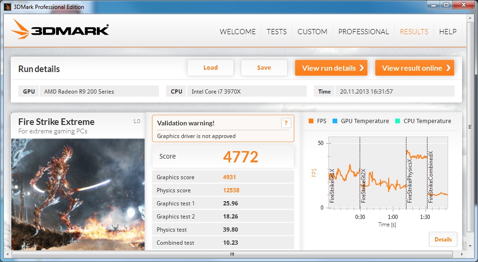The width and height of the screenshot is (478, 262).
Task: Click the 1:00 tick label on time axis
Action: pos(393,217)
